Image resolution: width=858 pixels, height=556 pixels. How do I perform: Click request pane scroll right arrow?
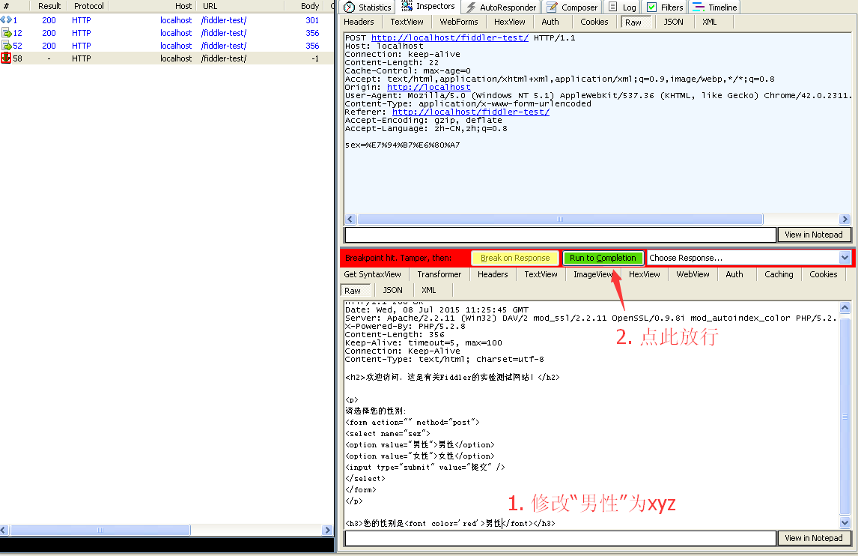pyautogui.click(x=845, y=219)
